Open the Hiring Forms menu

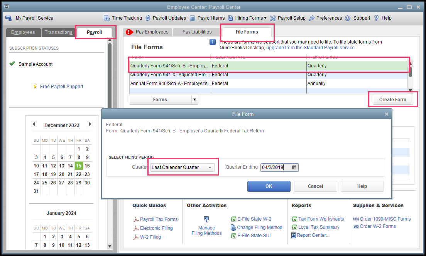[251, 18]
